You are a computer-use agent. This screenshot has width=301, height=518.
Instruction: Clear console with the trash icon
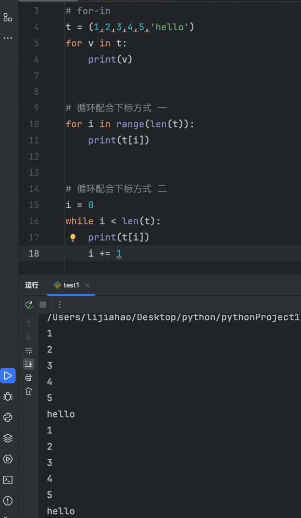click(29, 391)
